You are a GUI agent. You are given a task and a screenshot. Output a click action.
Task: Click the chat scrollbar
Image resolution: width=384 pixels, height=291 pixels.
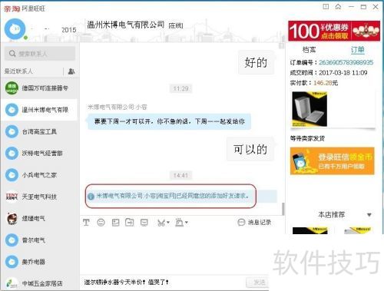(283, 209)
